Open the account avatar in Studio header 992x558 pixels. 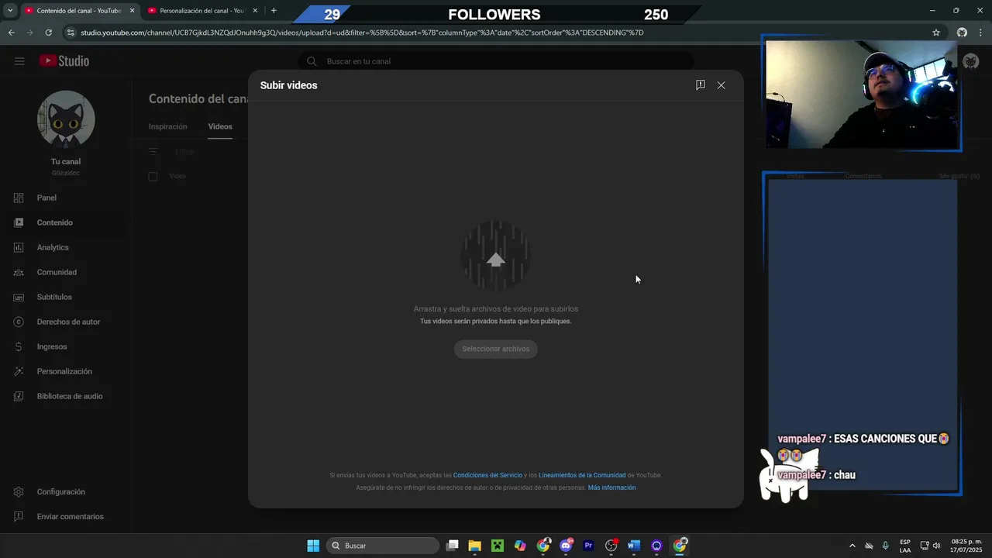pyautogui.click(x=970, y=61)
